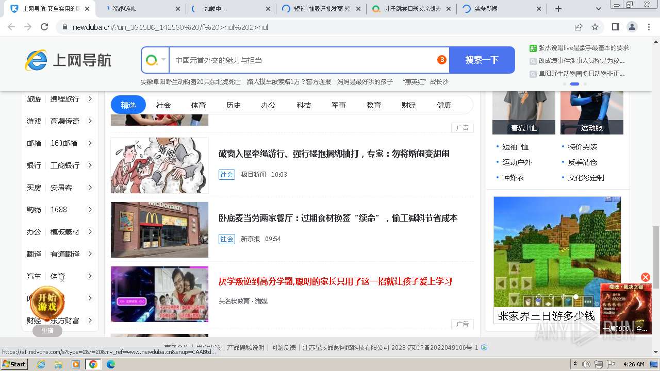Click the 上网导航 IE logo
The width and height of the screenshot is (660, 371).
pos(68,60)
